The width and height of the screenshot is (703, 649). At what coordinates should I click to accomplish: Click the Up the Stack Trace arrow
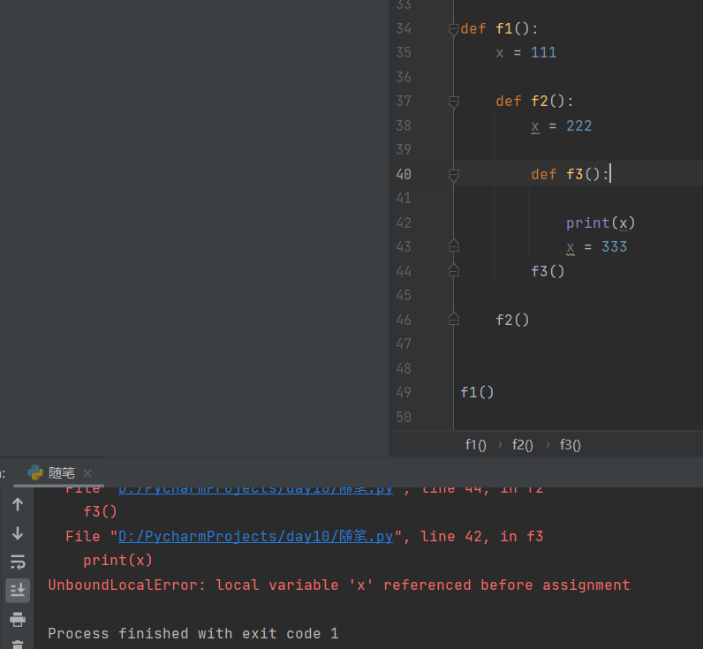tap(18, 504)
